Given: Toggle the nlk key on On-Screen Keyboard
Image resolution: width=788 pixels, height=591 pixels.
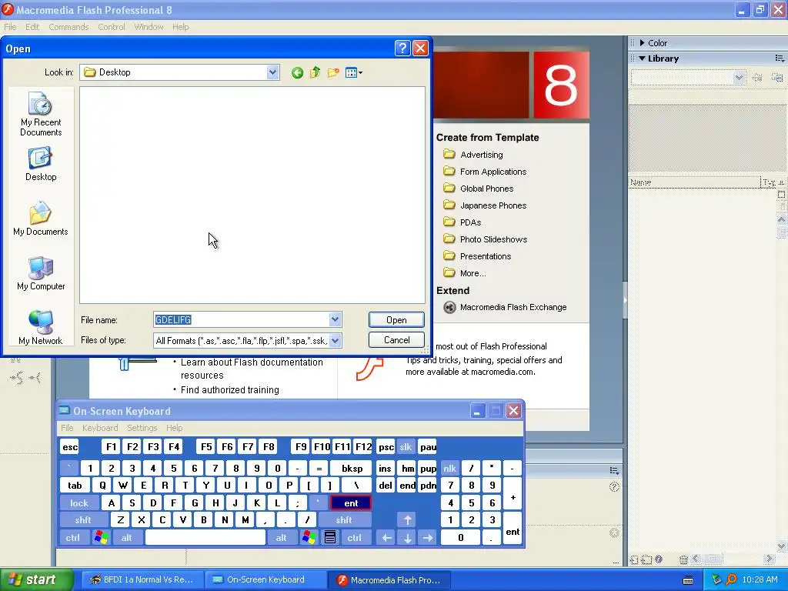Looking at the screenshot, I should click(449, 469).
